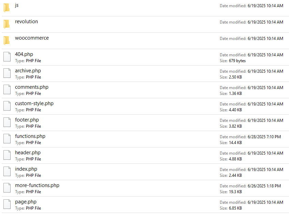Click the revolution folder name text
Image resolution: width=289 pixels, height=214 pixels.
pyautogui.click(x=26, y=22)
